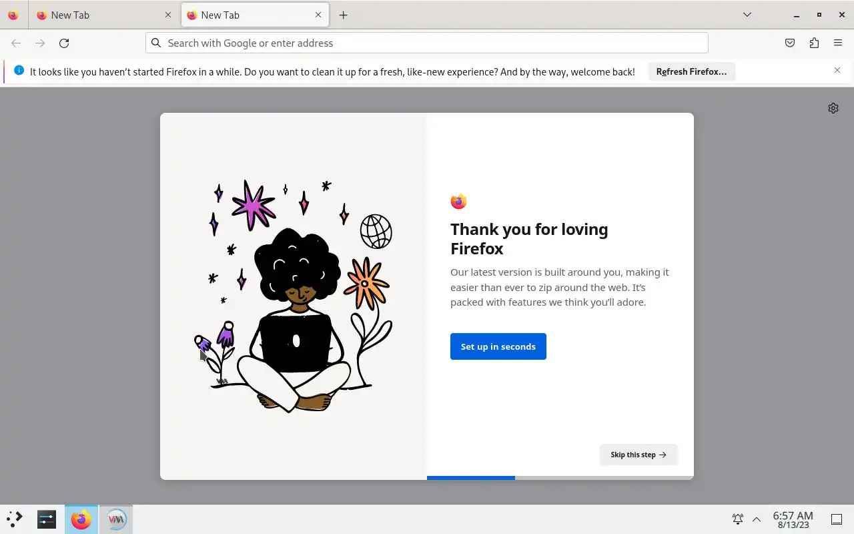Click the show desktop icon
The height and width of the screenshot is (534, 854).
point(836,519)
